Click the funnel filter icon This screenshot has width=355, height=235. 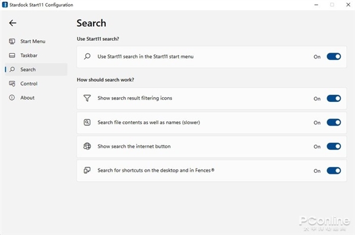(x=87, y=98)
